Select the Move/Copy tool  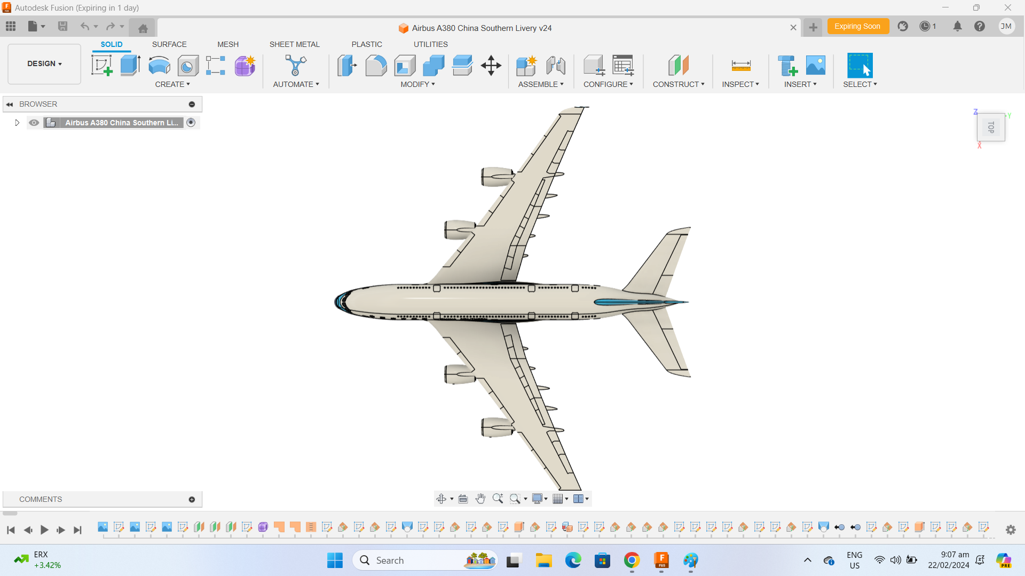[491, 65]
